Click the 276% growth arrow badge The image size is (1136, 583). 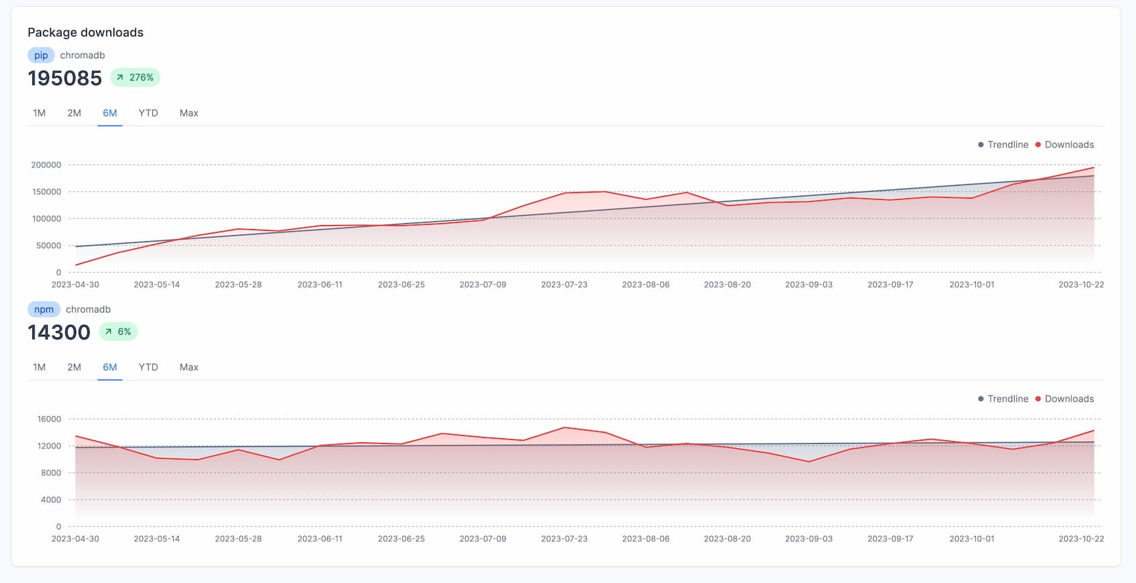135,77
